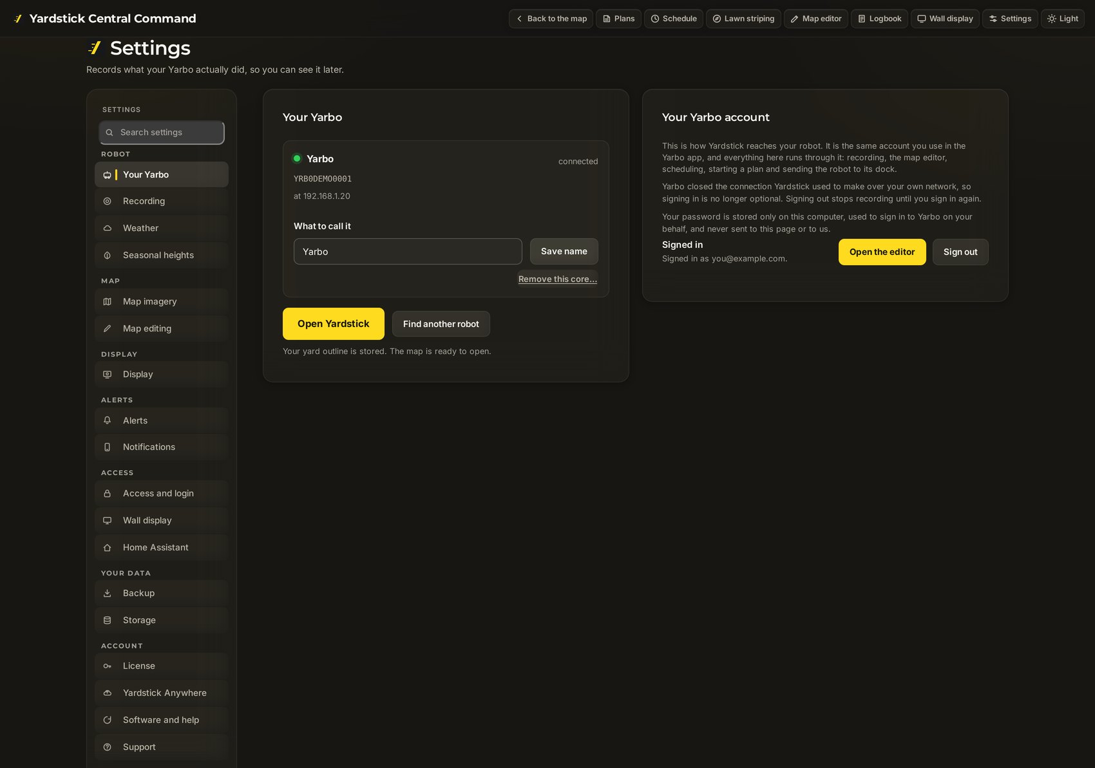Open the Schedule page
This screenshot has width=1095, height=768.
(674, 19)
